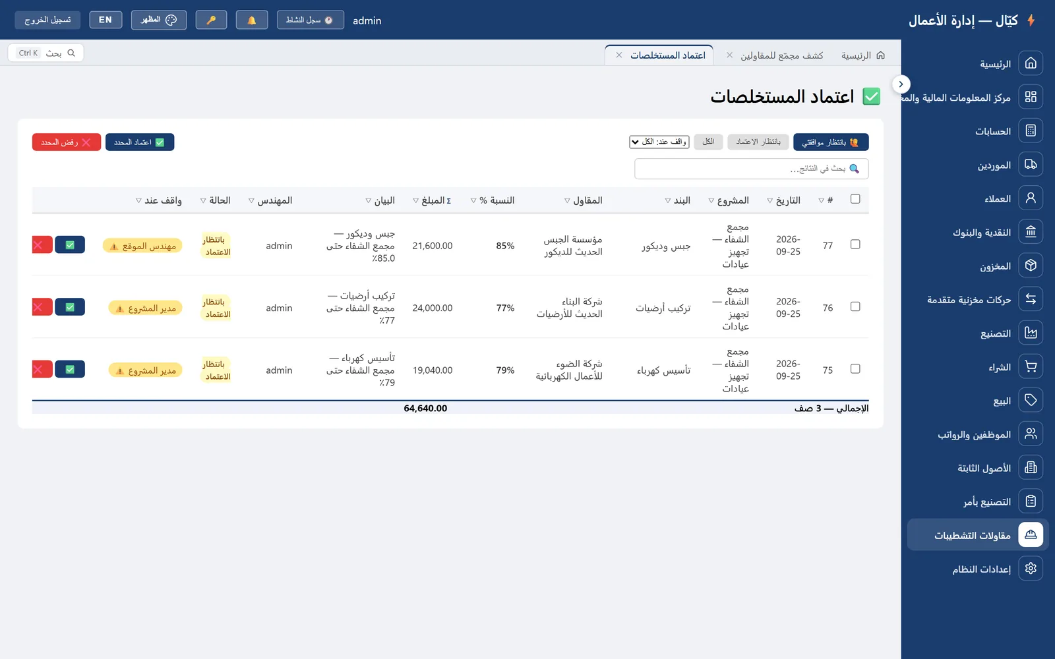This screenshot has height=659, width=1055.
Task: Click تسجيل الخروج logout button
Action: point(47,20)
